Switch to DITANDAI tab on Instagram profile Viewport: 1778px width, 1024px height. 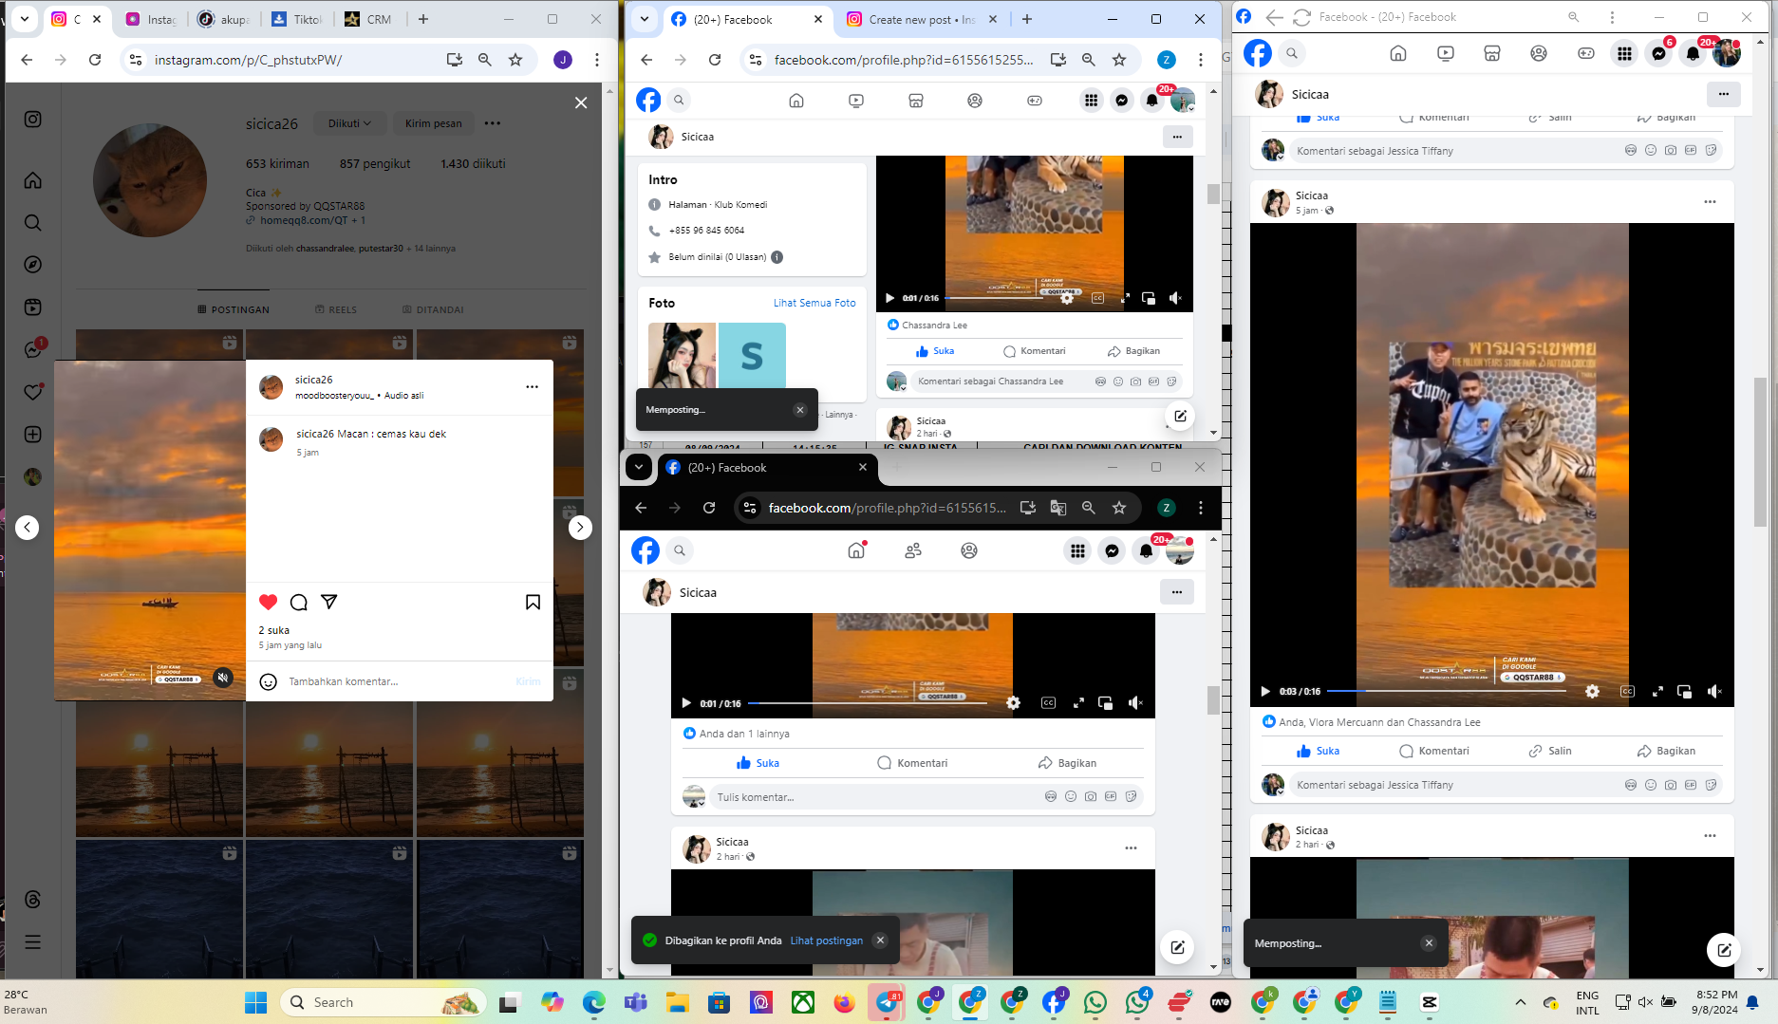433,309
